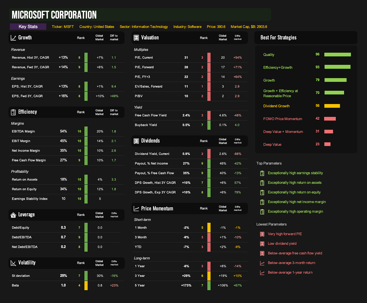Click the Valuation section safe icon

[136, 38]
